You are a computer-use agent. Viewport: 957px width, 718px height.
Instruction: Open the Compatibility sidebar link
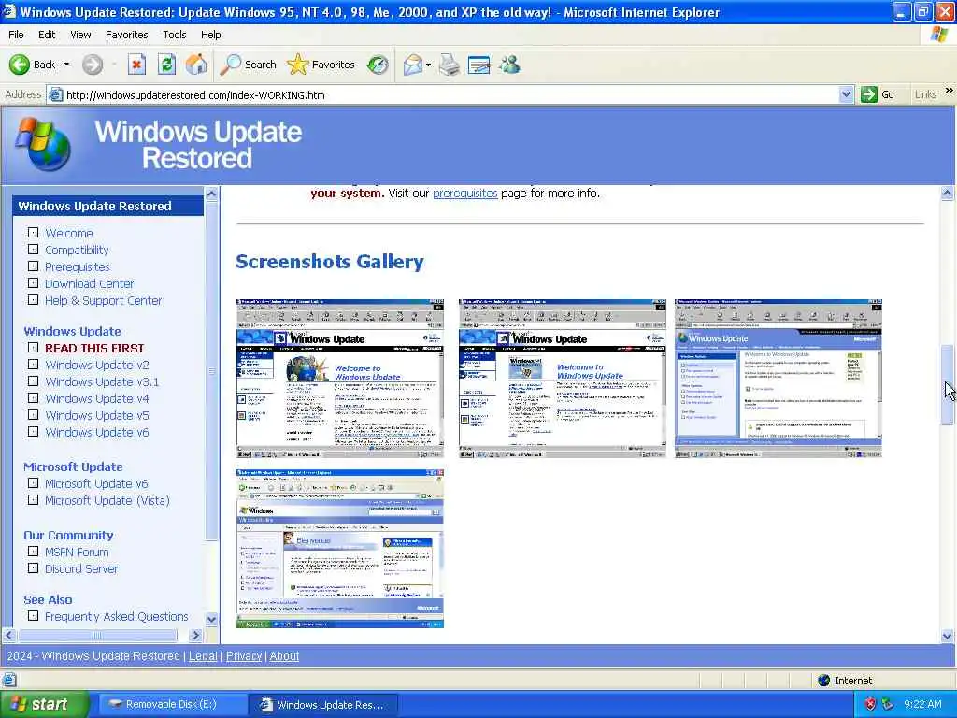coord(77,250)
